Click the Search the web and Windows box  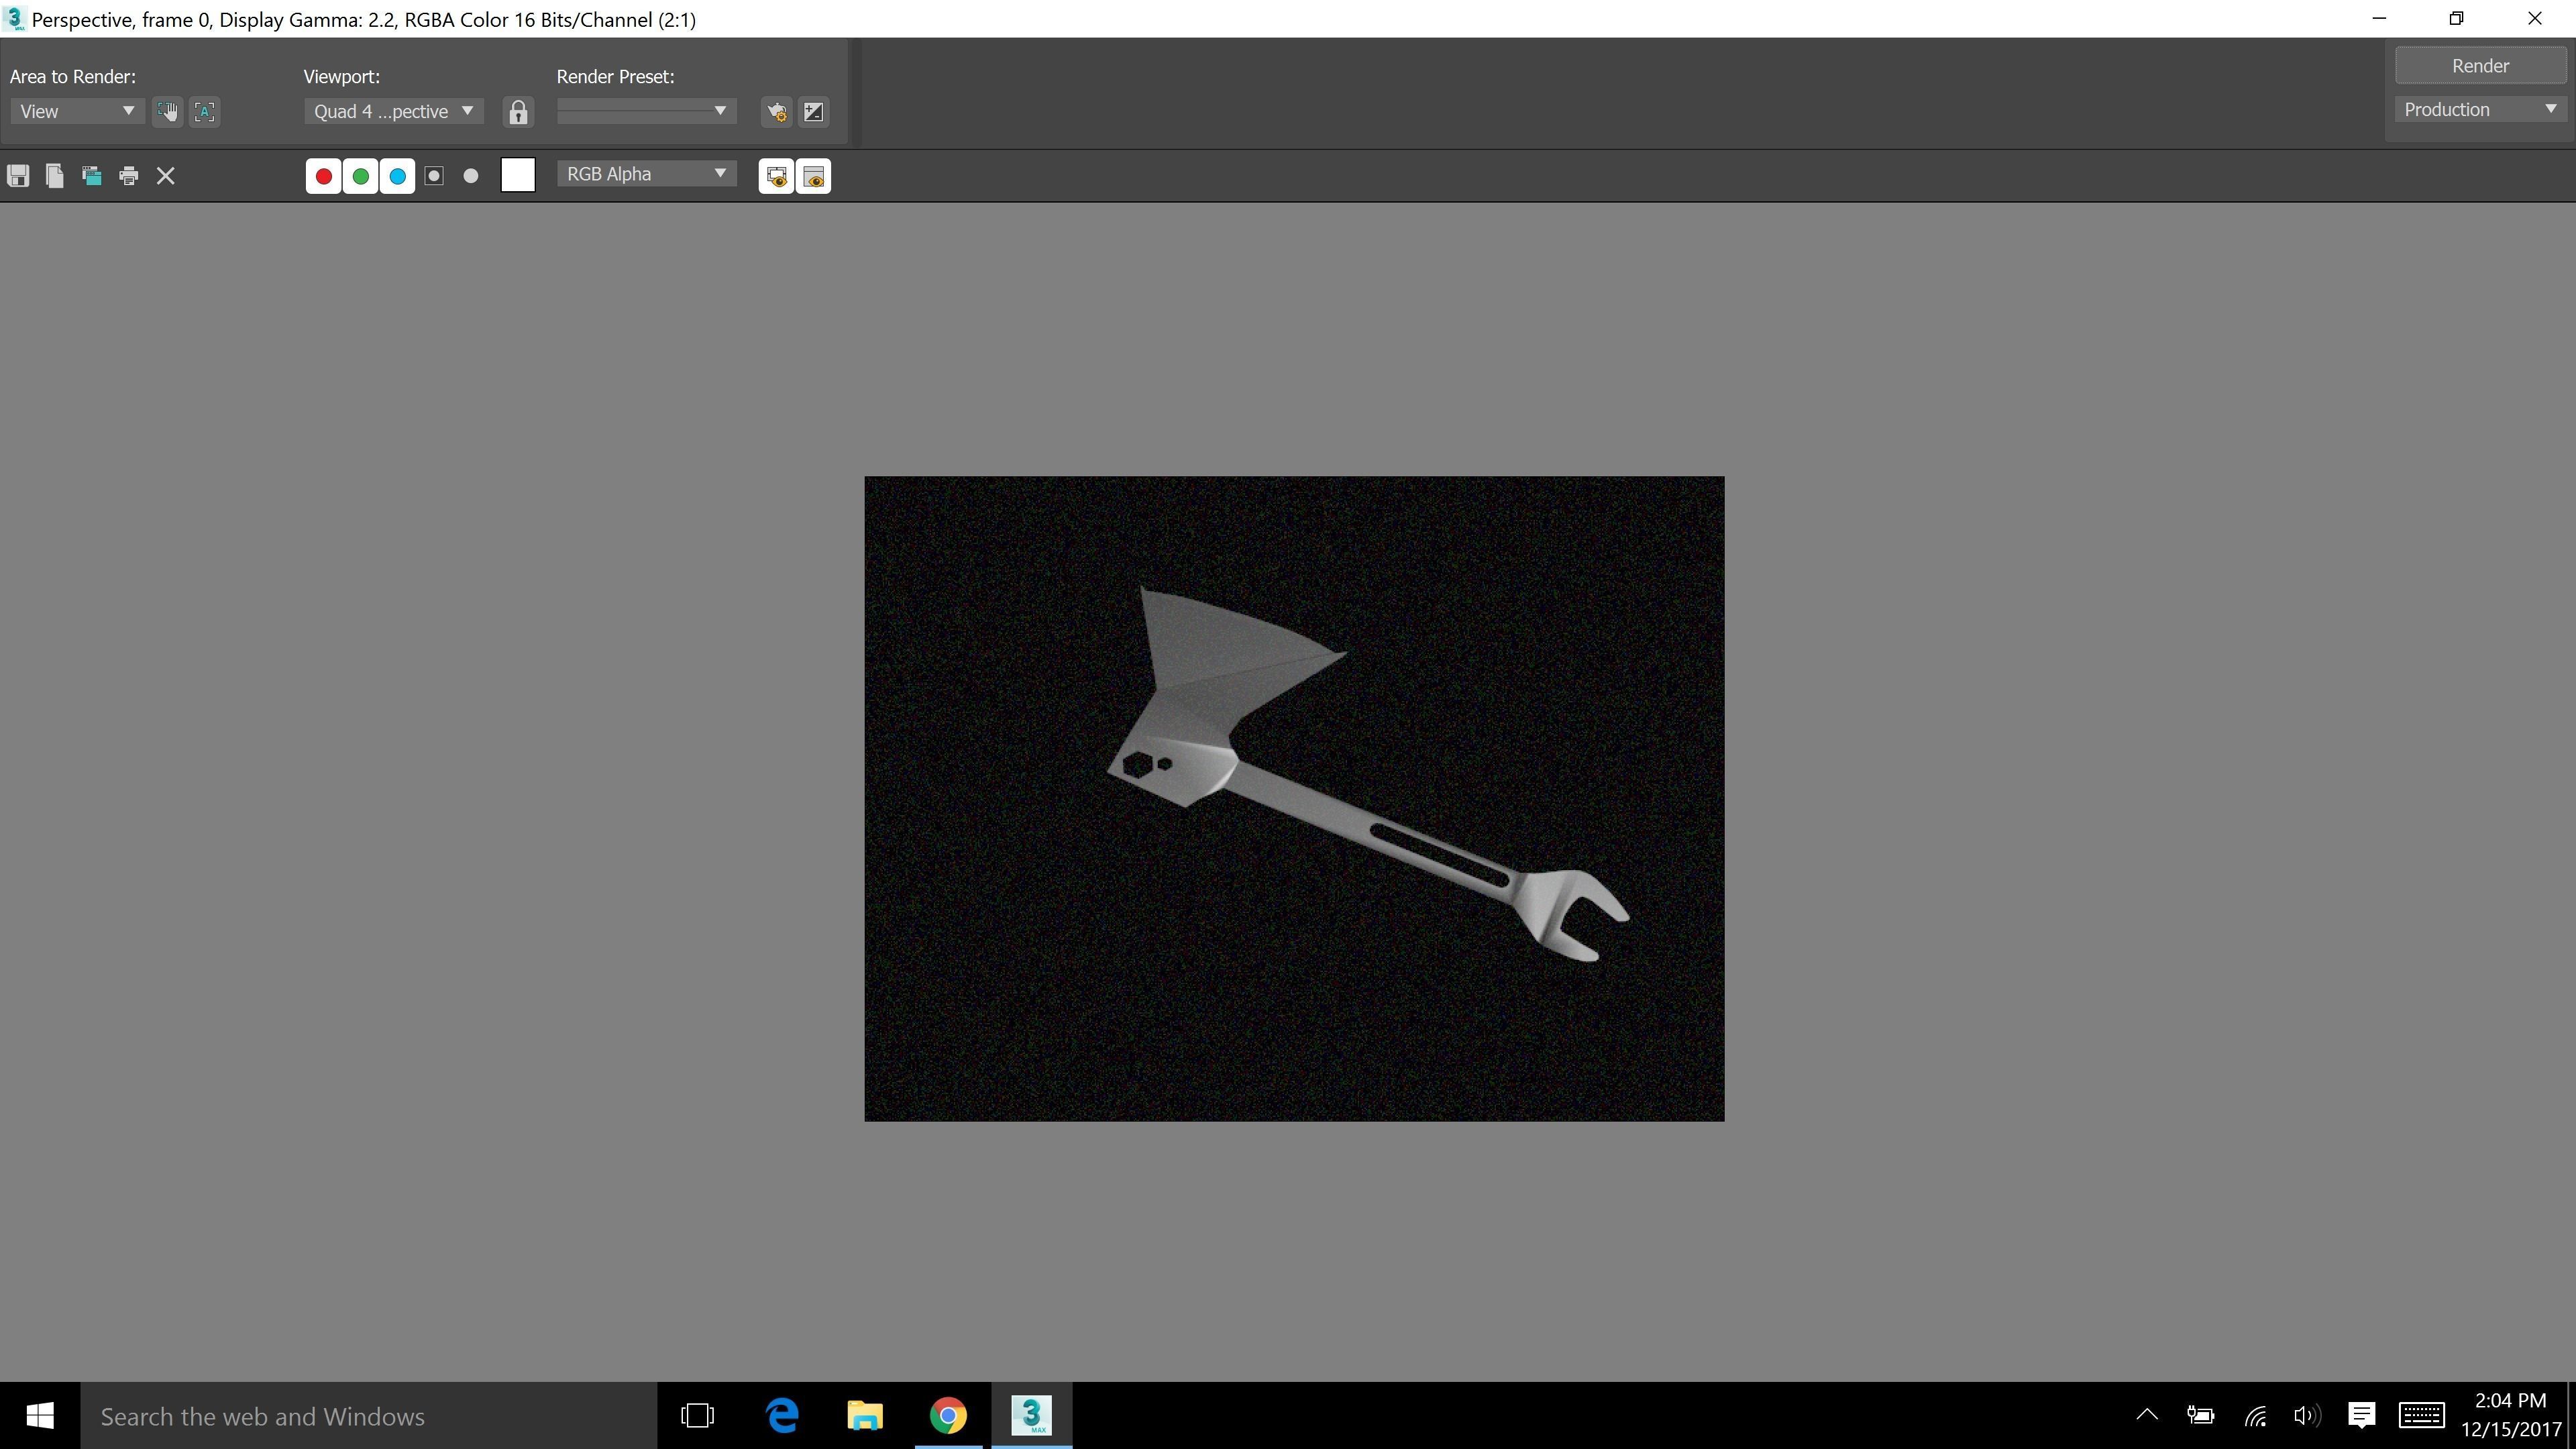(x=368, y=1416)
